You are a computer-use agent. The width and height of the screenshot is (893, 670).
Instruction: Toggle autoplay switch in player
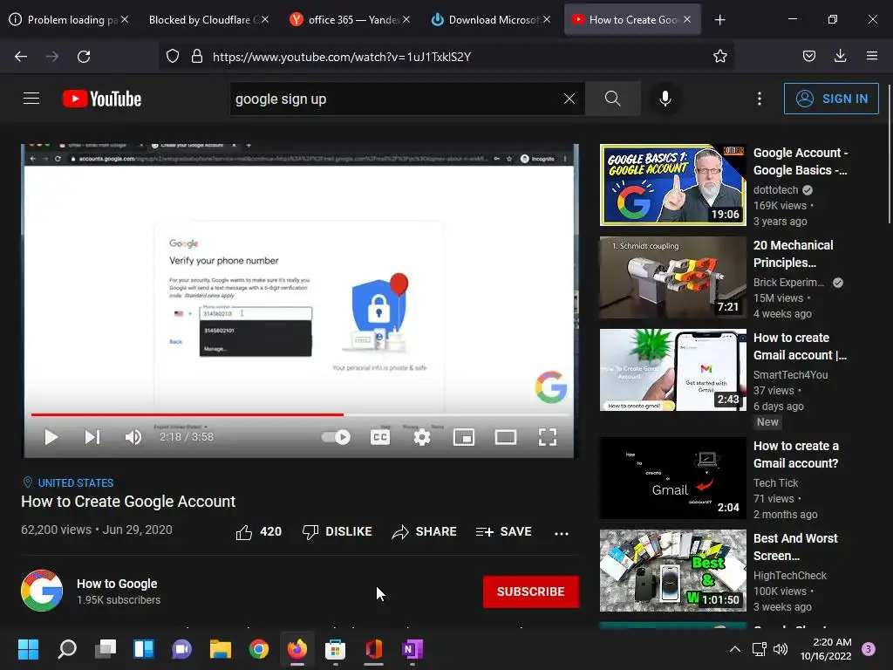[336, 437]
